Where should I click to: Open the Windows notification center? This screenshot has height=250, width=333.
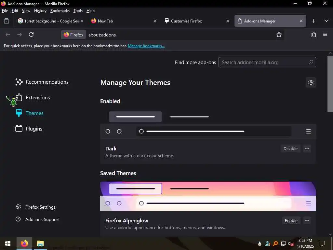(322, 243)
